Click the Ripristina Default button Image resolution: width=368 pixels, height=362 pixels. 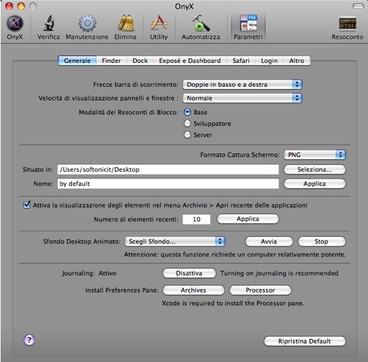[x=304, y=341]
